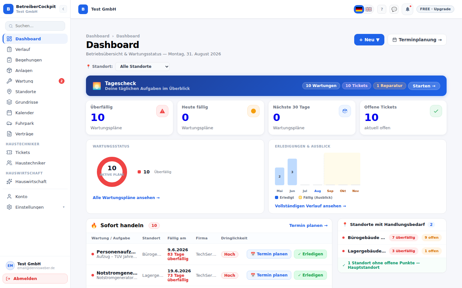The width and height of the screenshot is (462, 288).
Task: Open Wartung in the sidebar
Action: [x=35, y=81]
